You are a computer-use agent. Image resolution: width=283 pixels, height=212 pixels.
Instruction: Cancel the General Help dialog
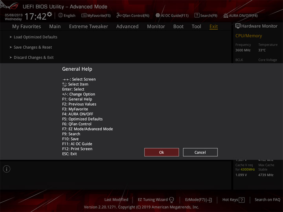[x=200, y=152]
